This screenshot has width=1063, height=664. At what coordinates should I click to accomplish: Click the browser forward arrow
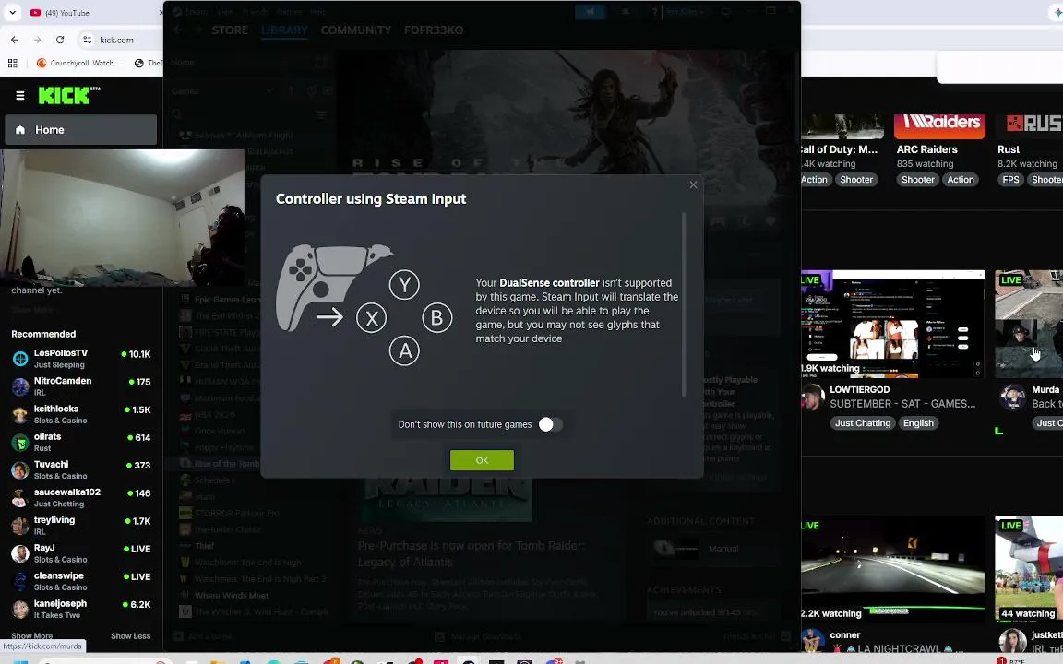click(x=37, y=40)
